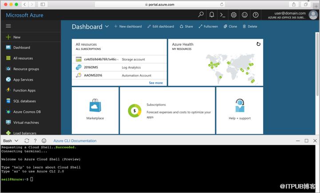Click the Cloud Shell terminal prompt
The width and height of the screenshot is (320, 193).
pyautogui.click(x=17, y=179)
